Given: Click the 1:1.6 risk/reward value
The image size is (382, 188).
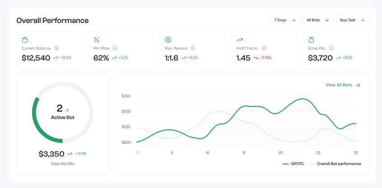Looking at the screenshot, I should pos(172,58).
